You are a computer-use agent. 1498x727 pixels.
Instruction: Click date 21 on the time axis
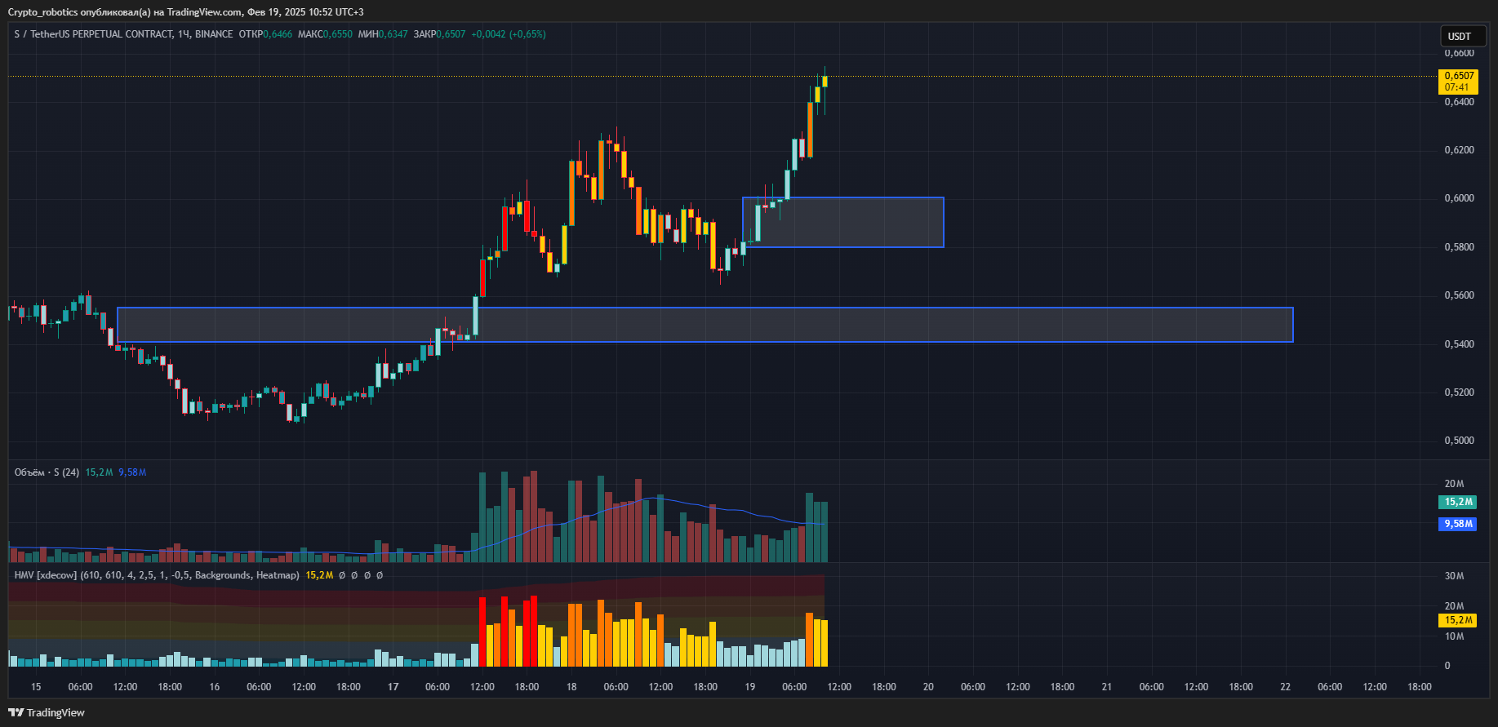pyautogui.click(x=1107, y=687)
